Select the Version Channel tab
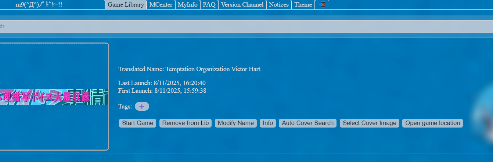The image size is (493, 162). (x=242, y=4)
